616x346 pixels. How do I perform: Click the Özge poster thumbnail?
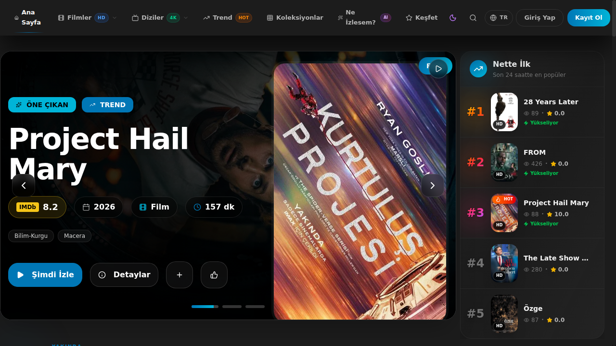[504, 314]
